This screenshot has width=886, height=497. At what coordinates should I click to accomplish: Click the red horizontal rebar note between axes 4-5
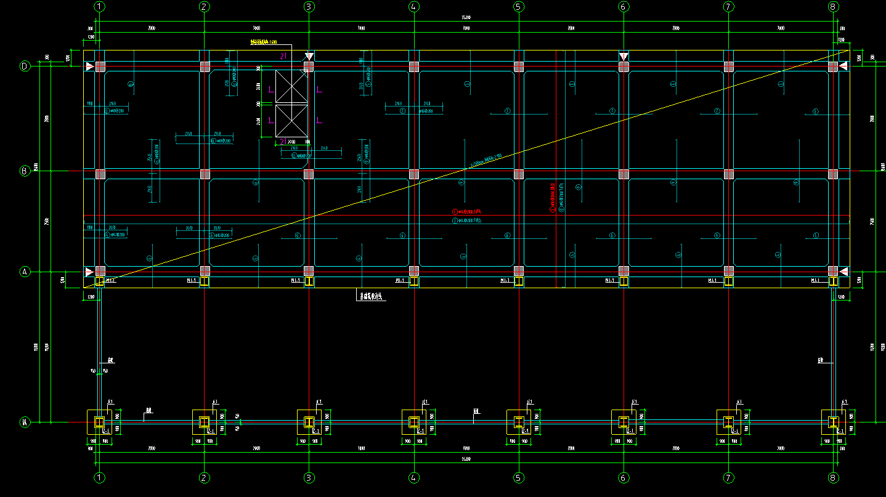click(x=466, y=212)
